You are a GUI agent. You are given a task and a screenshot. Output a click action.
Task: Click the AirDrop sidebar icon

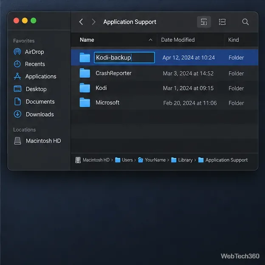tap(17, 52)
